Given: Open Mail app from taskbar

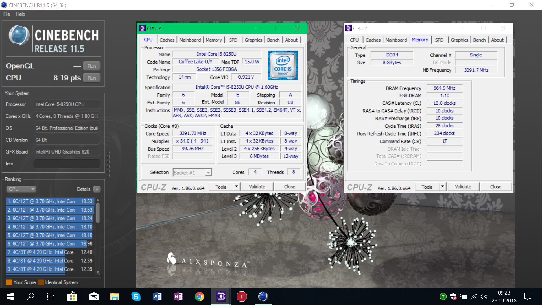Looking at the screenshot, I should (x=93, y=297).
